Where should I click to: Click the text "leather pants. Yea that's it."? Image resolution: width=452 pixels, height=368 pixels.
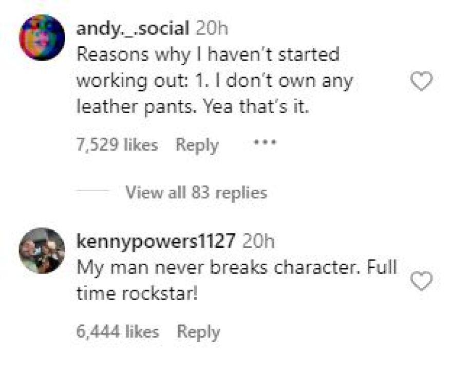pos(192,107)
